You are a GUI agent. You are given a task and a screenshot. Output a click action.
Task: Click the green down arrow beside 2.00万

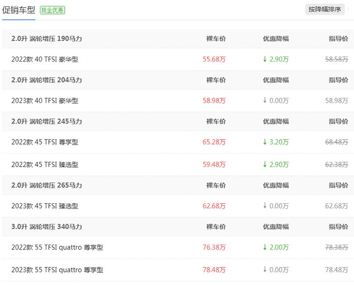(x=265, y=247)
